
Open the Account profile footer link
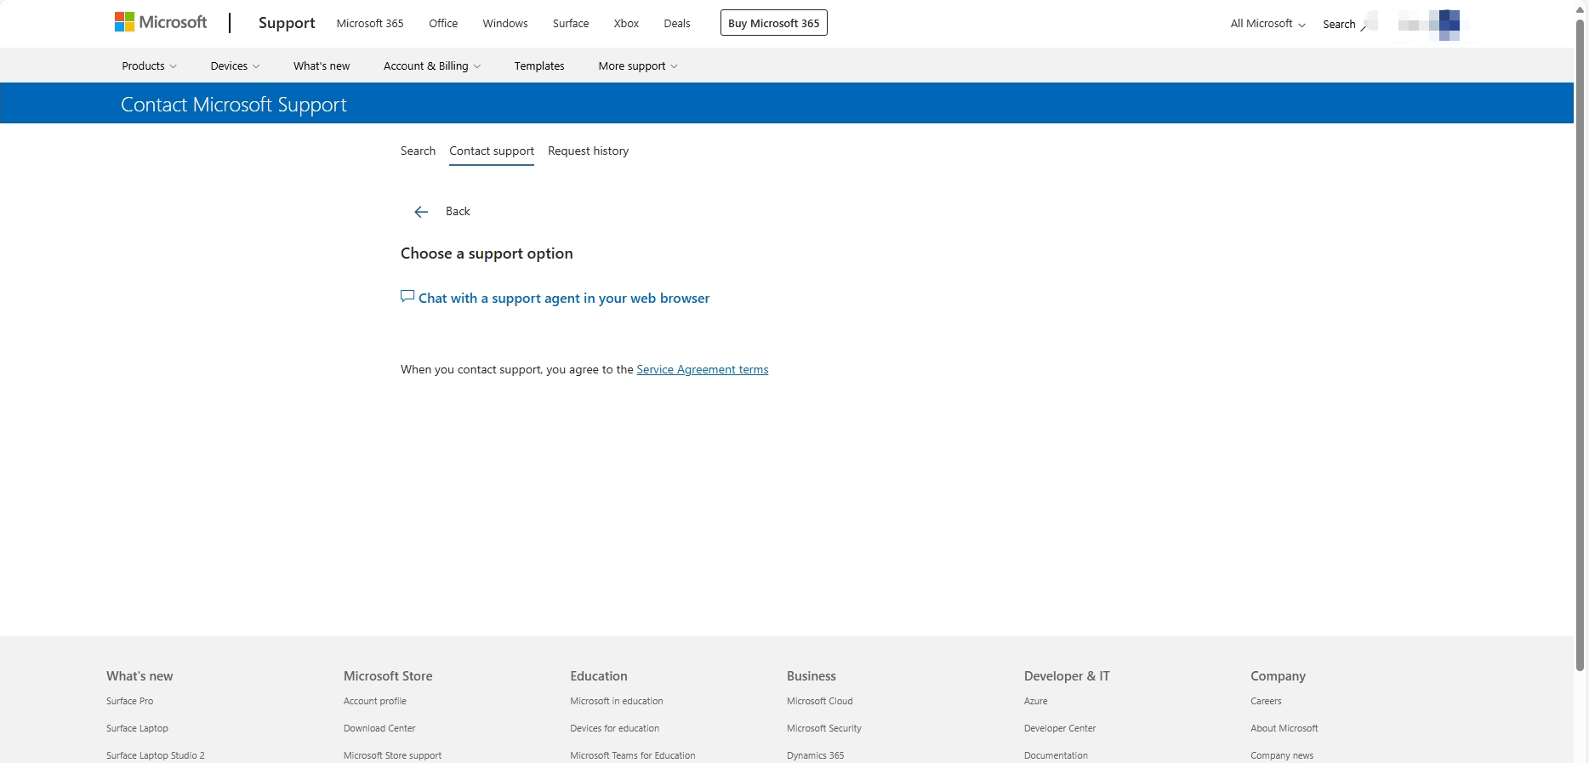click(x=375, y=701)
